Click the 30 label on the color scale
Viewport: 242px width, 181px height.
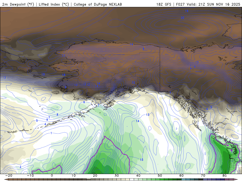(117, 176)
